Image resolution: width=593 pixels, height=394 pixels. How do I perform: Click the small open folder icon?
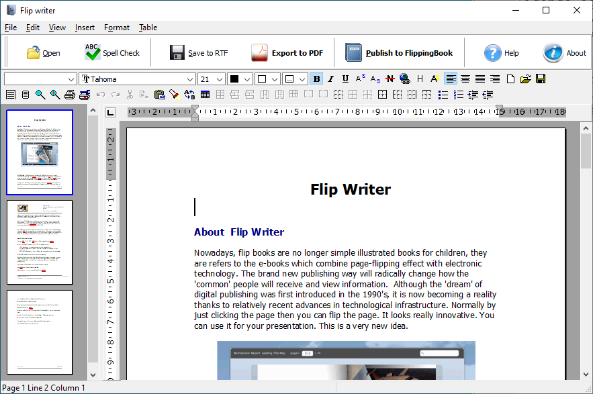click(525, 79)
